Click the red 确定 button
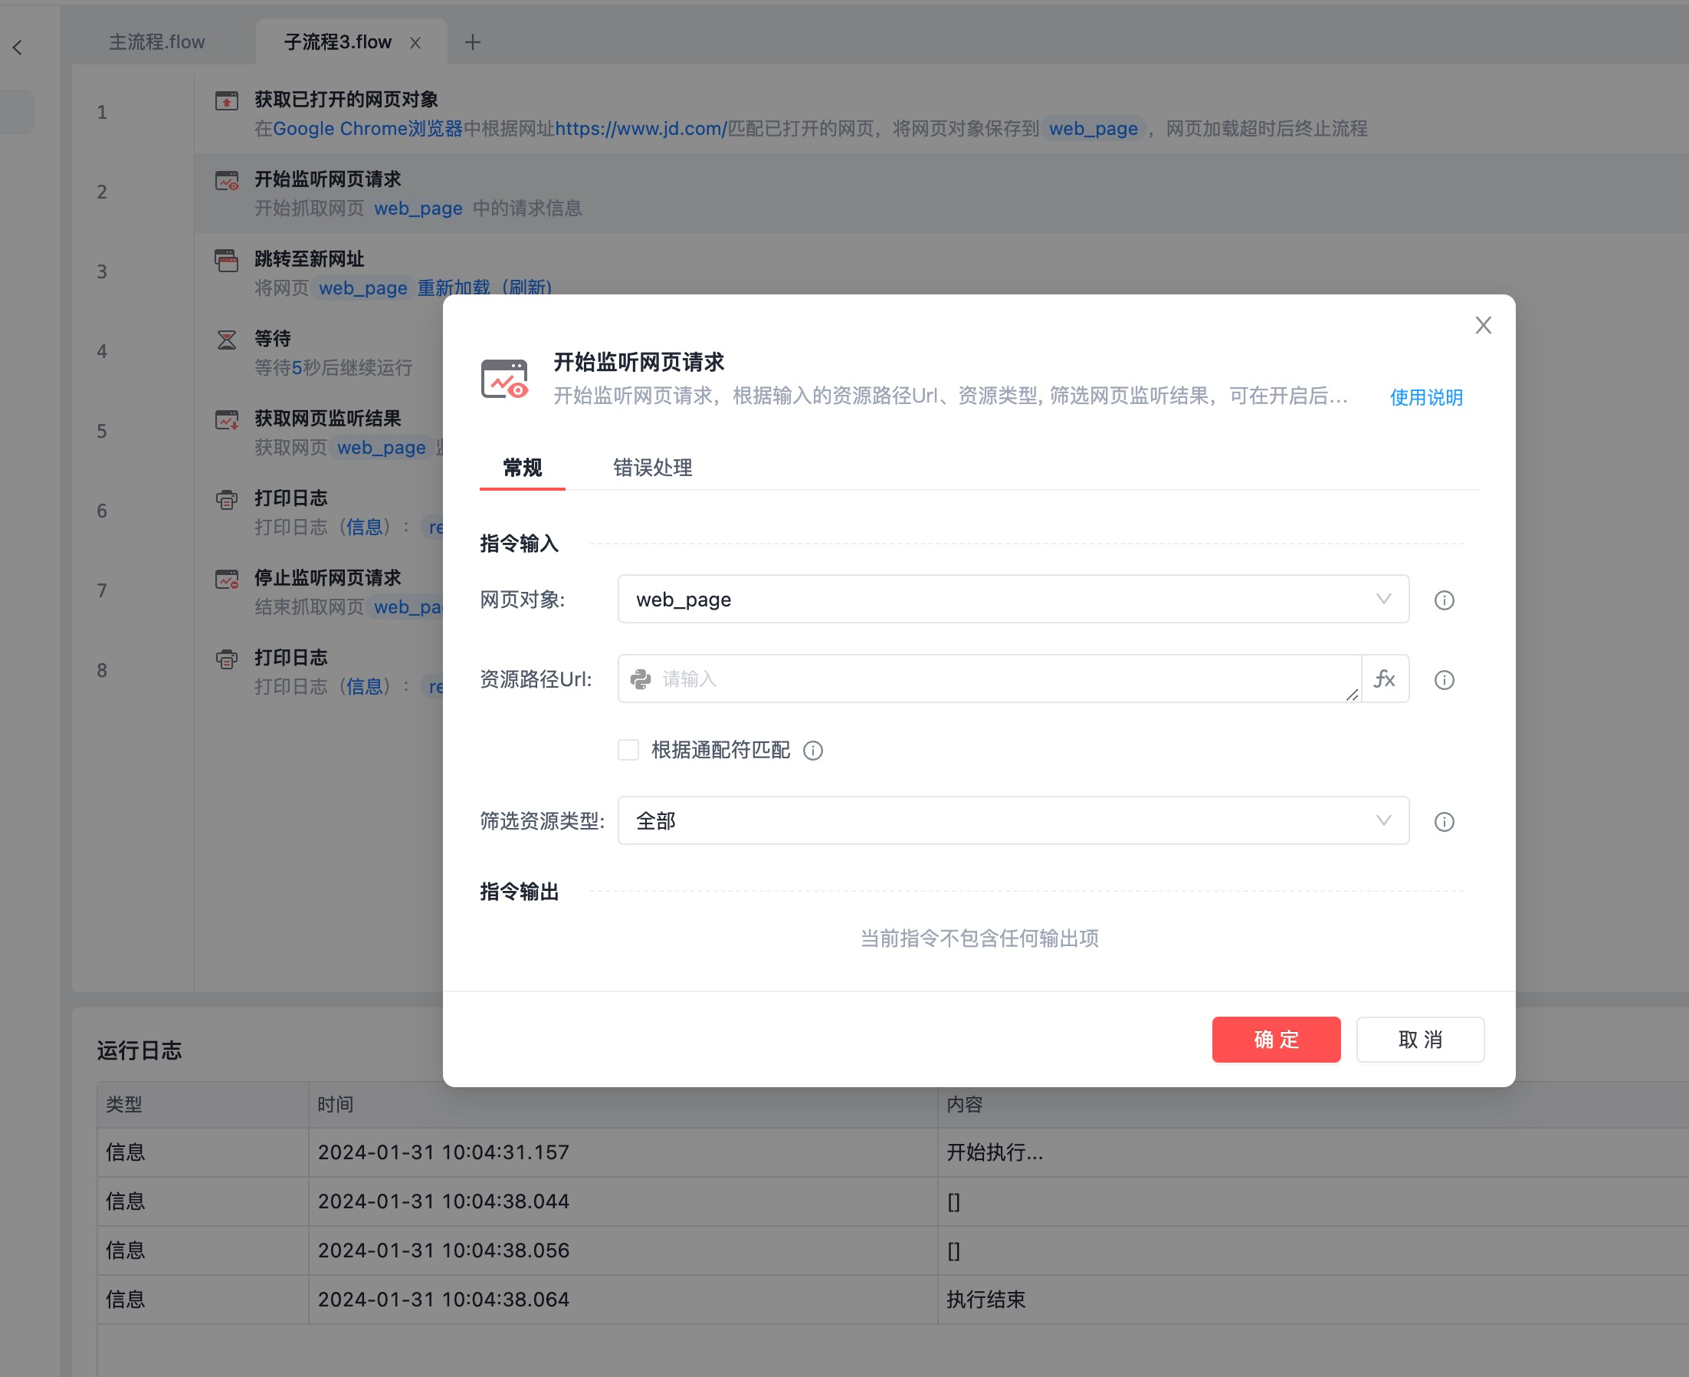This screenshot has height=1377, width=1689. click(1275, 1039)
